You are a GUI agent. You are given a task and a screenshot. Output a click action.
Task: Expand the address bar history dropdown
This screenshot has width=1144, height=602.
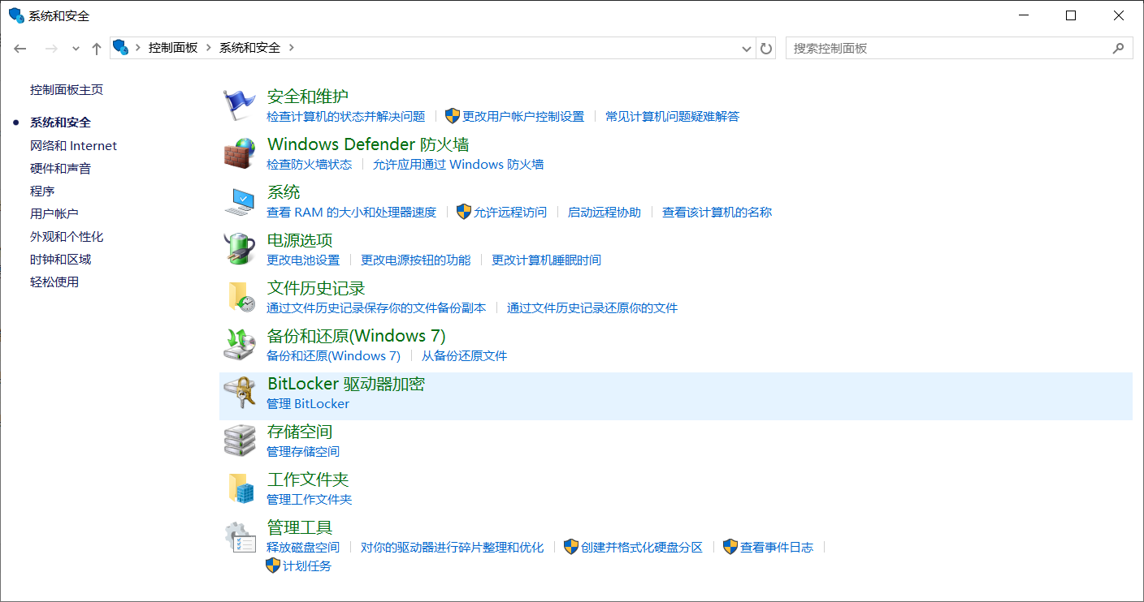[747, 49]
